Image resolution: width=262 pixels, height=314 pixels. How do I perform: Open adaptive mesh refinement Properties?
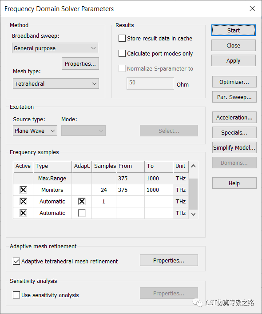(x=169, y=260)
